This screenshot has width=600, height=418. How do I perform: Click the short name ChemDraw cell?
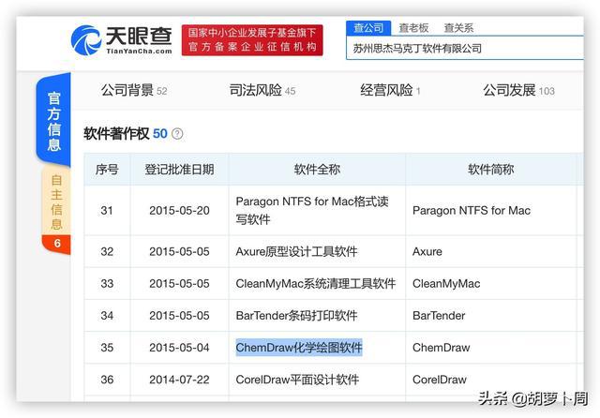coord(490,348)
